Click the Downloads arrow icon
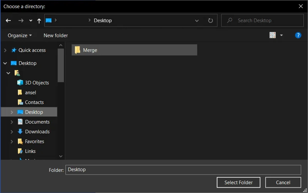308x193 pixels. click(x=20, y=131)
